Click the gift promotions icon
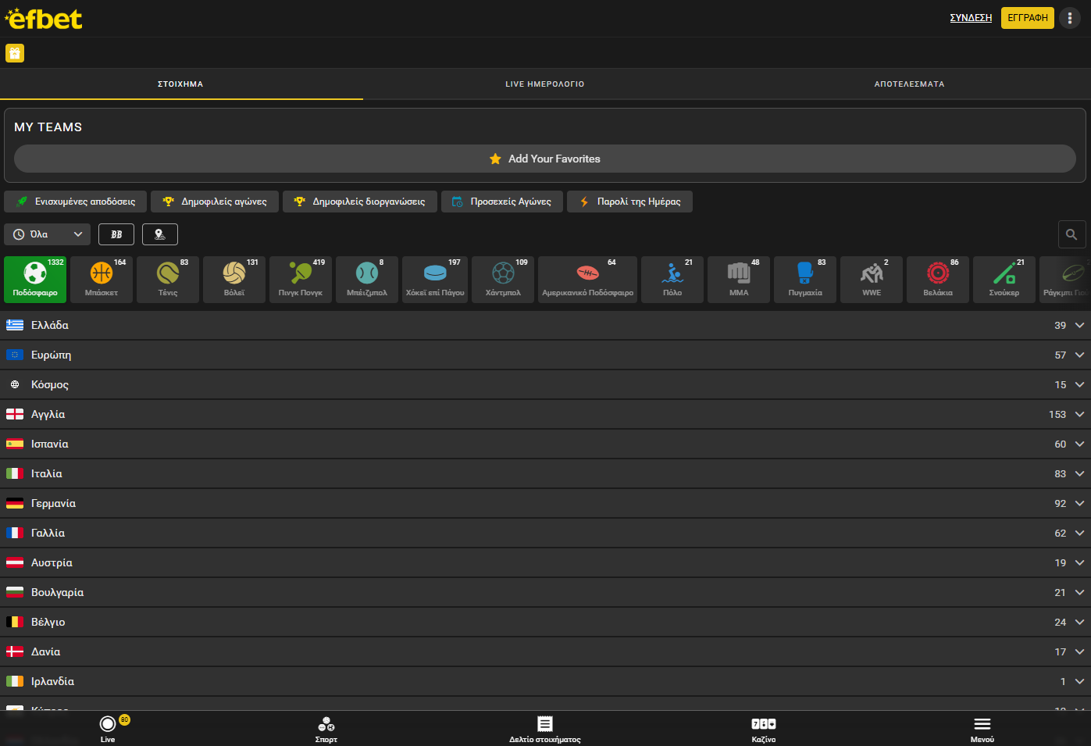This screenshot has height=746, width=1091. pyautogui.click(x=15, y=53)
